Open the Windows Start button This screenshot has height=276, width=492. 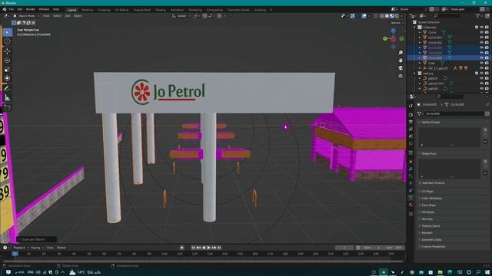[487, 272]
